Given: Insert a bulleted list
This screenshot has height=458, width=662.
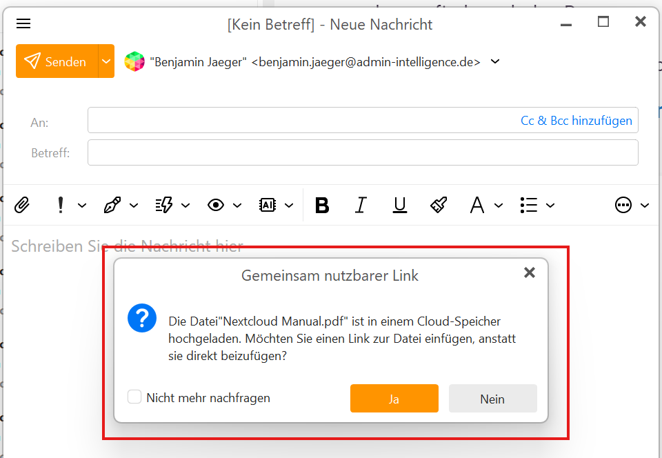Looking at the screenshot, I should tap(529, 205).
